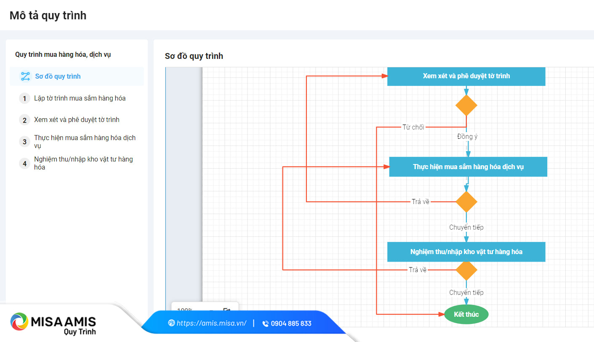Click the https://amis.misa.vn/ link

[211, 323]
